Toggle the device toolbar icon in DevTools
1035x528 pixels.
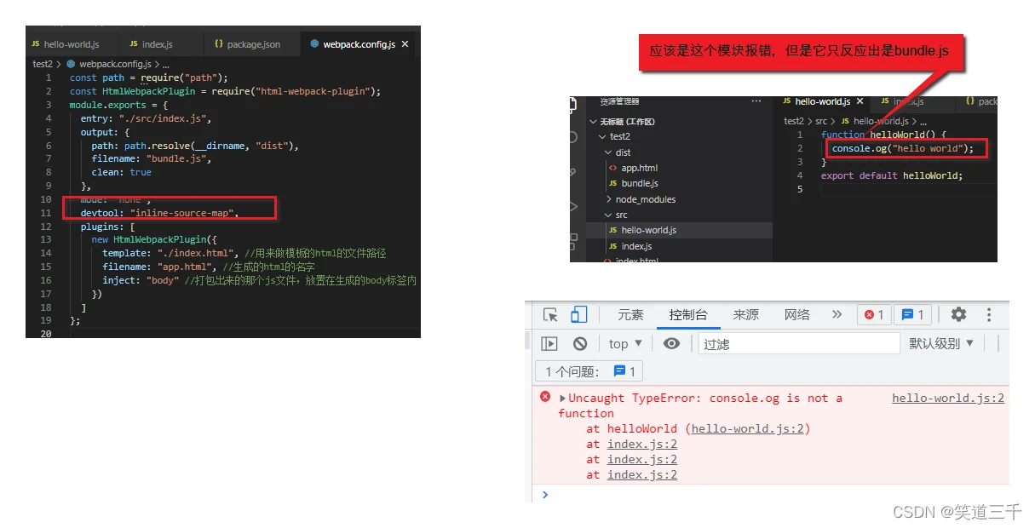pyautogui.click(x=578, y=315)
